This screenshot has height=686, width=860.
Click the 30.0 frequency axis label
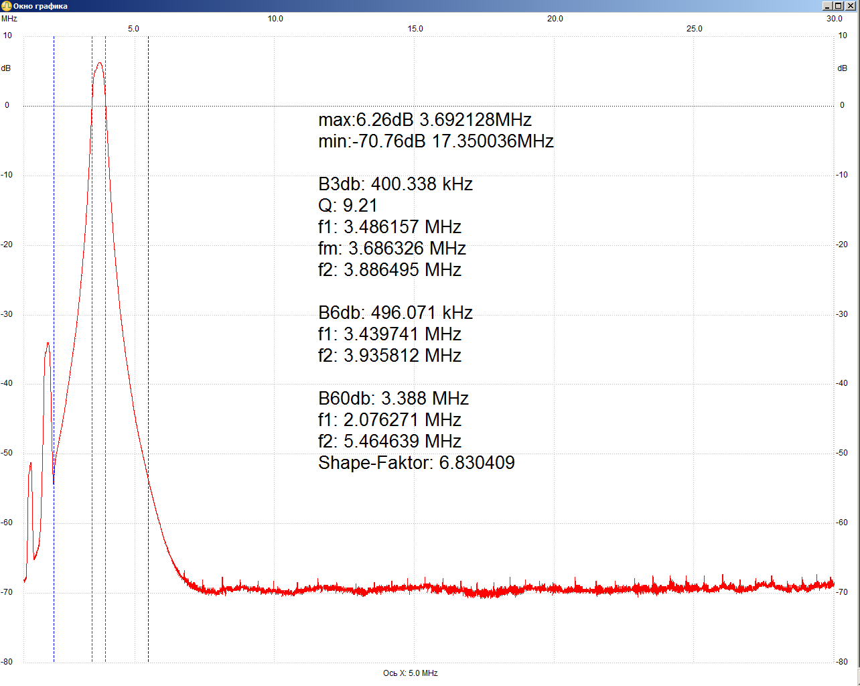click(835, 19)
